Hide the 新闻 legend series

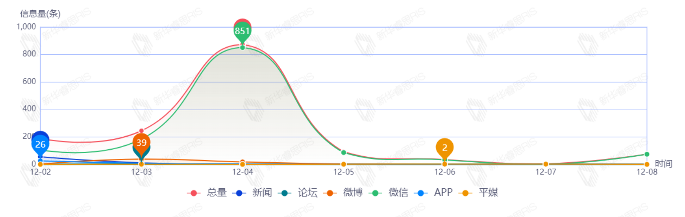coord(262,192)
